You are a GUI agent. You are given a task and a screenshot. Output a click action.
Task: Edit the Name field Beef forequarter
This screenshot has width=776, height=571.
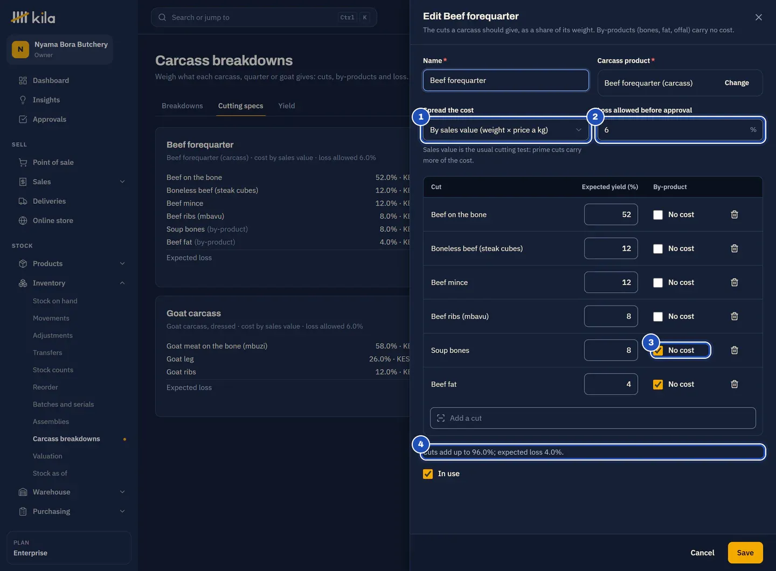(x=505, y=80)
